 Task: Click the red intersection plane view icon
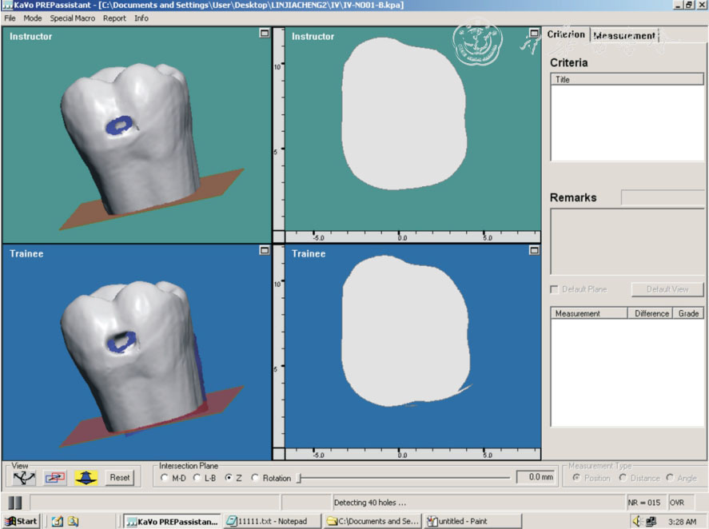(54, 477)
